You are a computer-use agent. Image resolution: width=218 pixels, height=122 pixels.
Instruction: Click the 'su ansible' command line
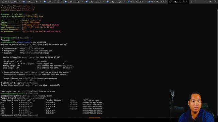pyautogui.click(x=16, y=38)
